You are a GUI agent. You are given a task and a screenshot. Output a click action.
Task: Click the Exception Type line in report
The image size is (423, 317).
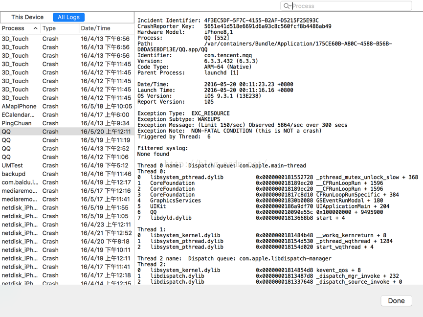[183, 113]
